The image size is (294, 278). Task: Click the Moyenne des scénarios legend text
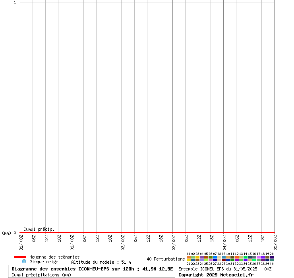click(x=54, y=257)
